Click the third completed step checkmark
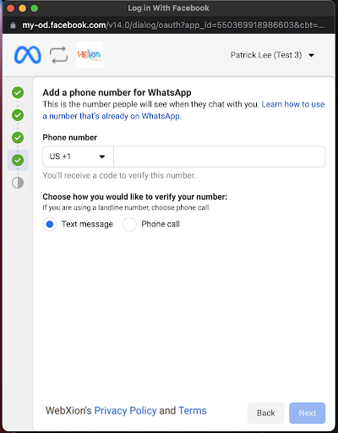The width and height of the screenshot is (338, 433). pos(18,138)
